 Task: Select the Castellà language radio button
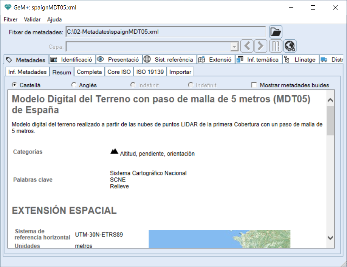pos(14,85)
